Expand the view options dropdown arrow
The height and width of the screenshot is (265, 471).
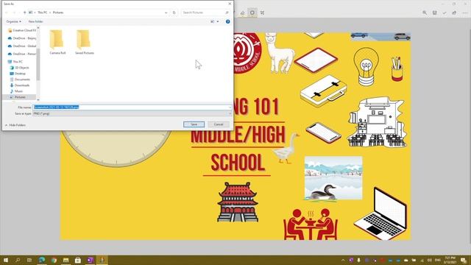coord(218,21)
